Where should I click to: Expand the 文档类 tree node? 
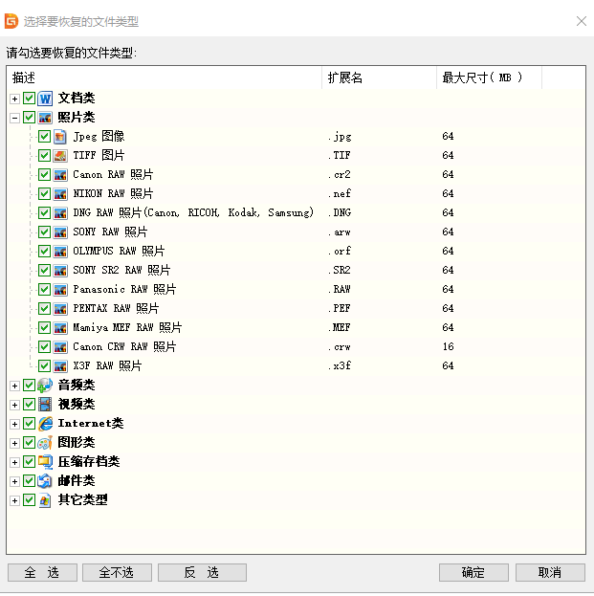(14, 99)
